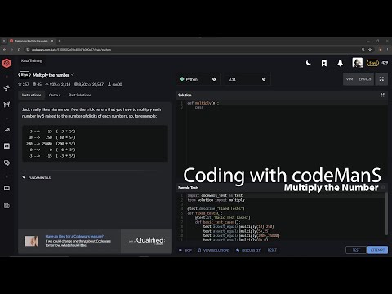Screen dimensions: 392x294
Task: Click the feedback banner thumbnail image
Action: point(32,241)
